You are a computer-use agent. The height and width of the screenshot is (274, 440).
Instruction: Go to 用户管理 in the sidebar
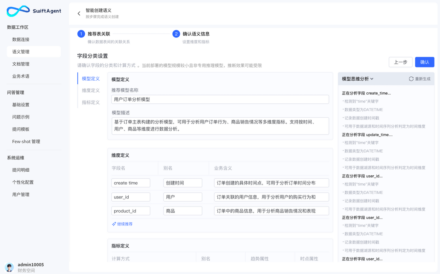pyautogui.click(x=21, y=195)
